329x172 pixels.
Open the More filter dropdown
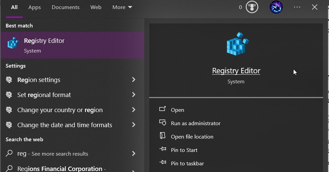click(x=122, y=7)
